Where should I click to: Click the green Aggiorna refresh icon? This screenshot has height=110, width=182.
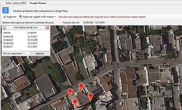(5, 17)
